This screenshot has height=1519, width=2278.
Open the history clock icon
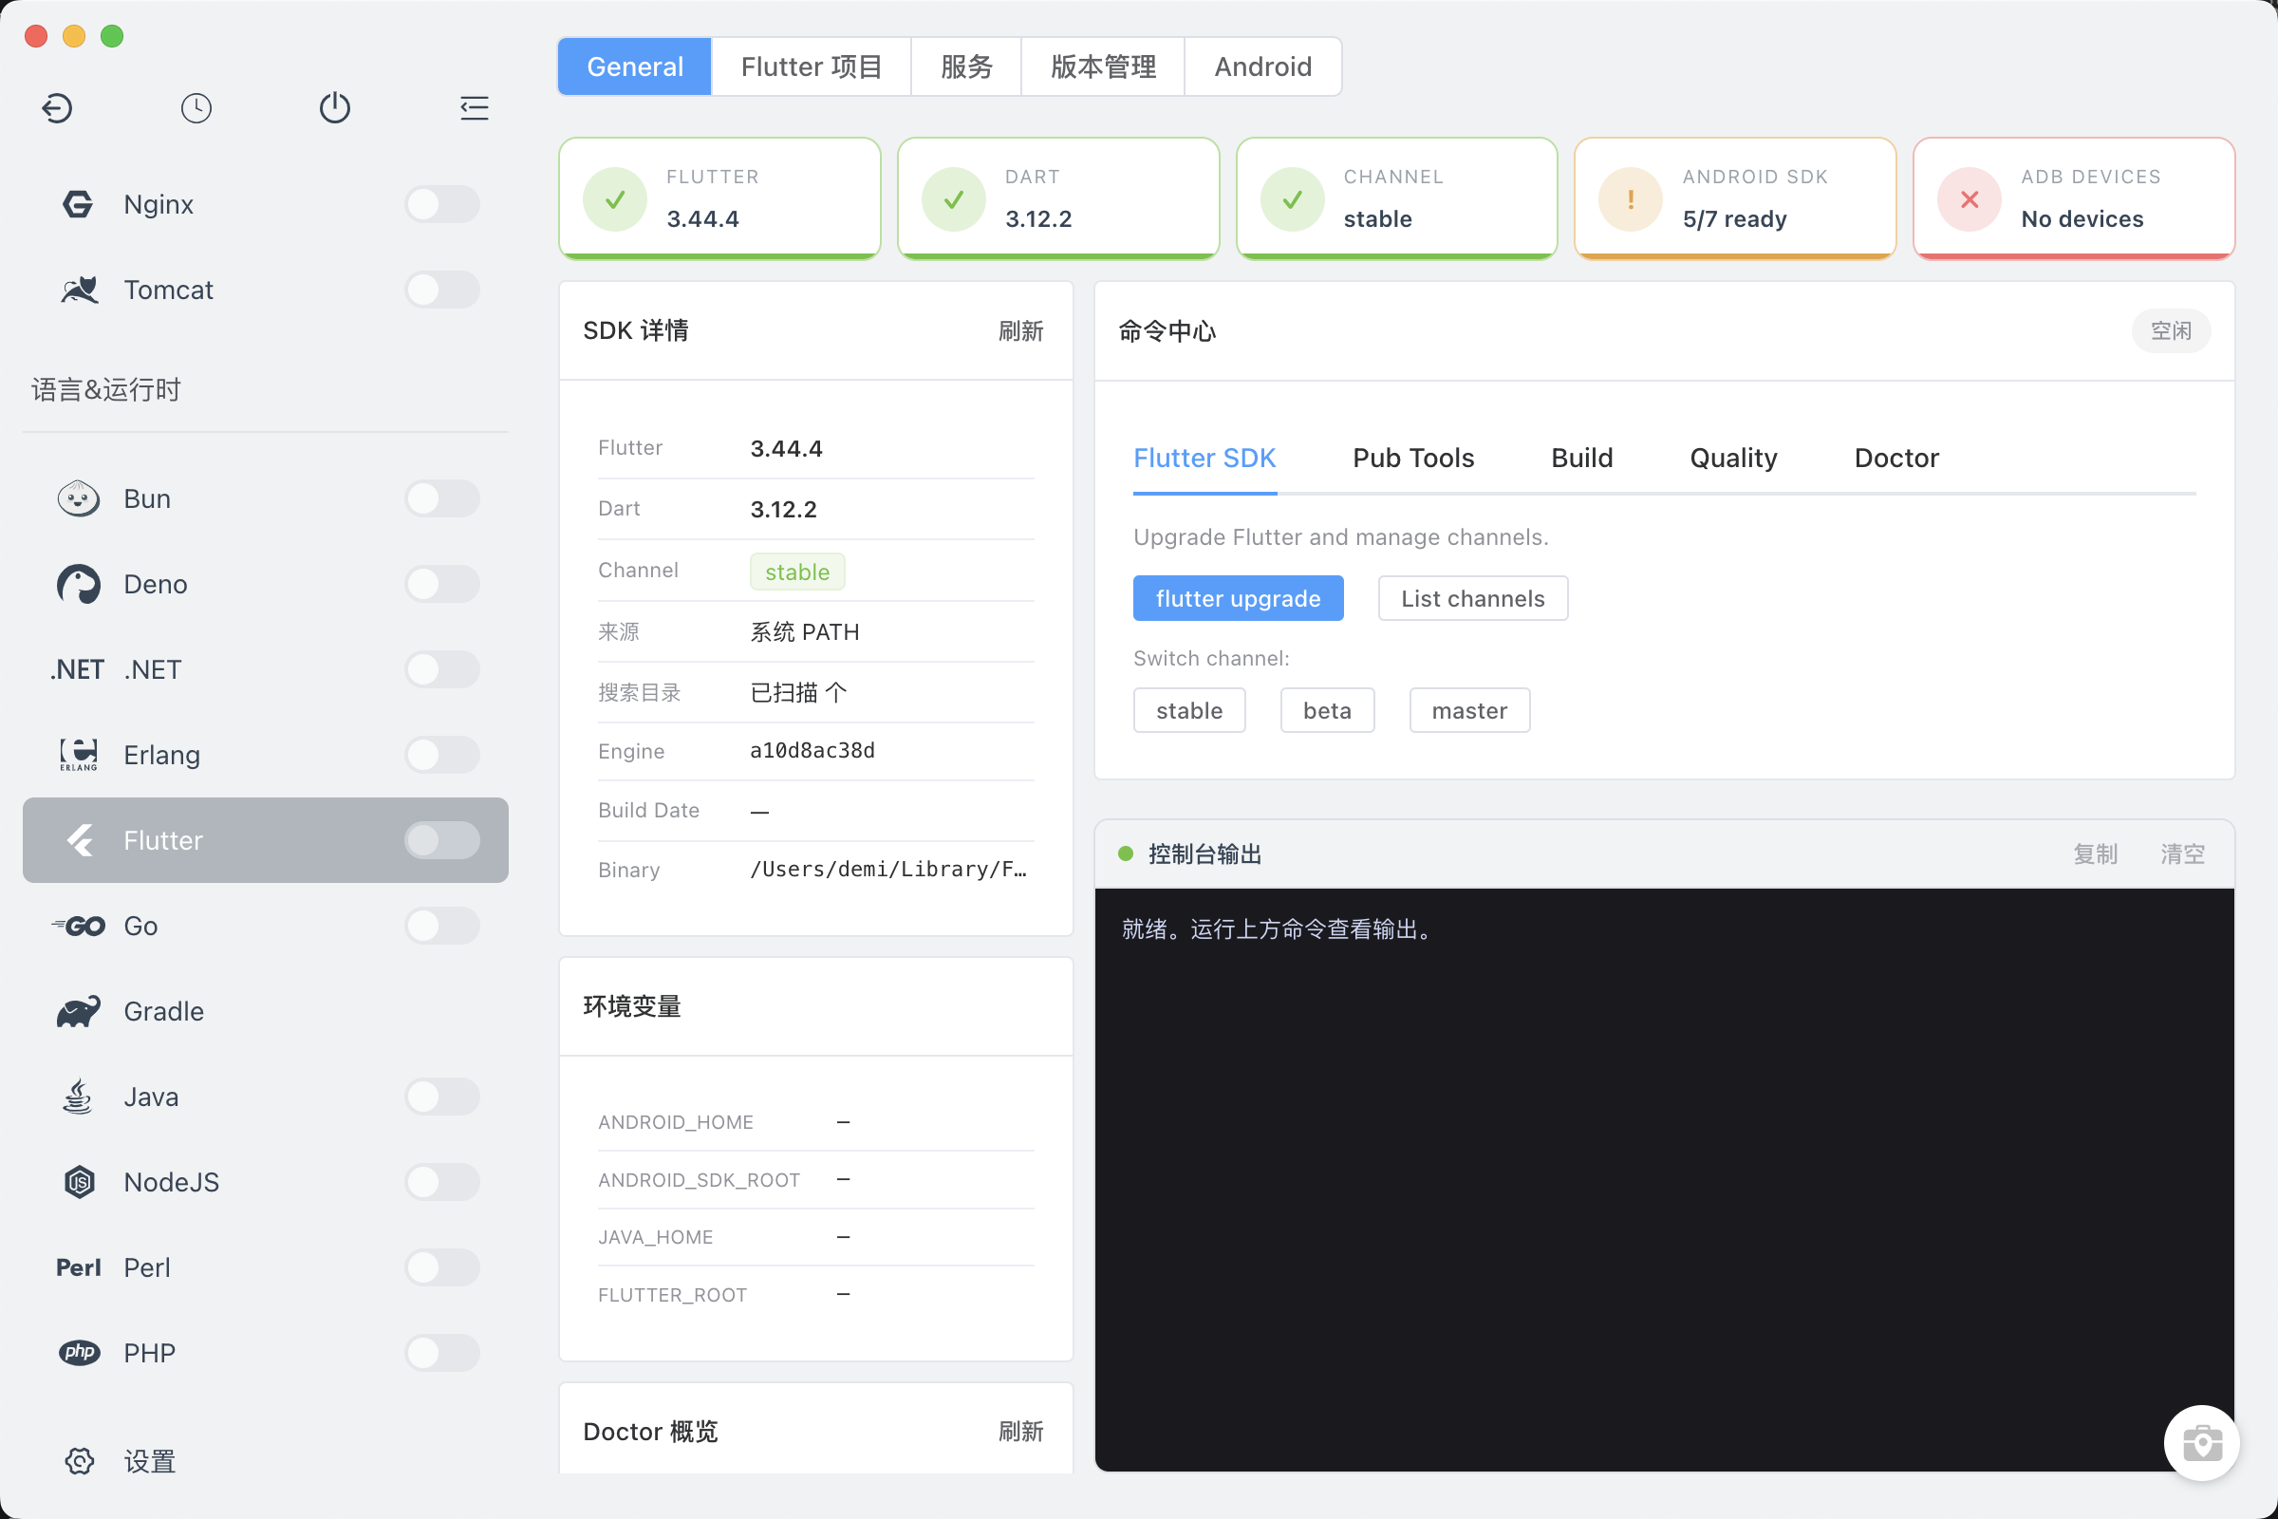click(x=196, y=107)
